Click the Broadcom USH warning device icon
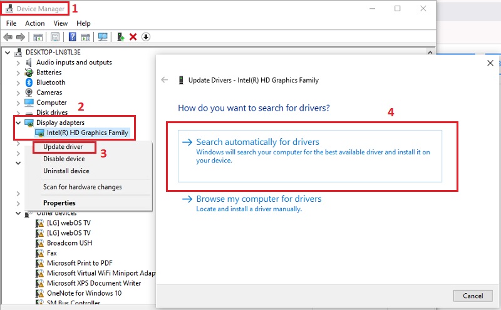The height and width of the screenshot is (310, 501). pos(39,243)
